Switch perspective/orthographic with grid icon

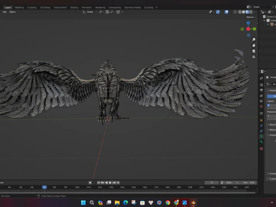point(254,57)
